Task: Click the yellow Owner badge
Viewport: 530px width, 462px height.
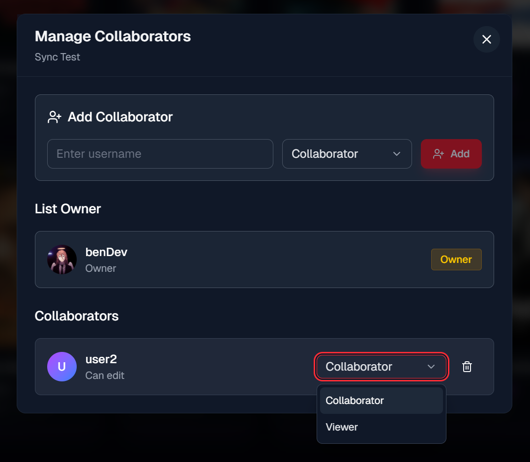Action: point(456,260)
